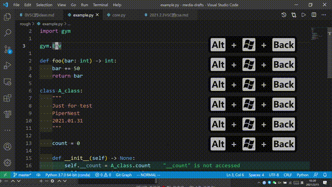
Task: Expand the breadcrumb symbol ellipsis
Action: pyautogui.click(x=69, y=24)
